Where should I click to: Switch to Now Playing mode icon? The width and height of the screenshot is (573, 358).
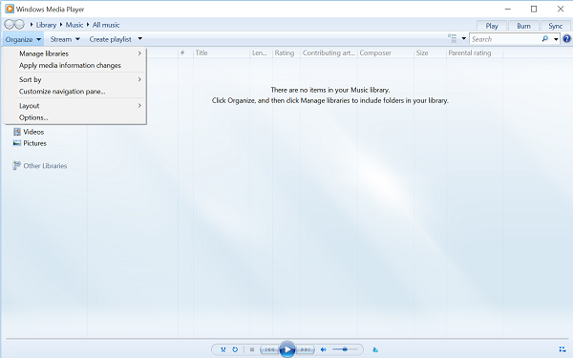coord(562,349)
